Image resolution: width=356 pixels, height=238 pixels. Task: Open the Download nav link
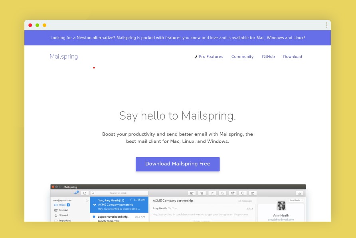click(293, 57)
